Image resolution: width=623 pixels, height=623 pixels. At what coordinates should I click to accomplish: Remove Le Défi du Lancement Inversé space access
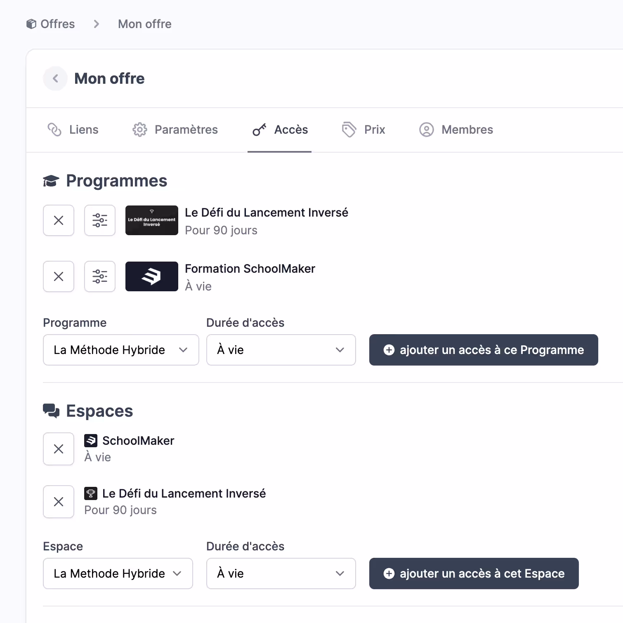[59, 502]
